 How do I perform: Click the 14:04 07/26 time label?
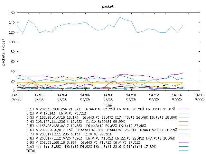coord(62,97)
